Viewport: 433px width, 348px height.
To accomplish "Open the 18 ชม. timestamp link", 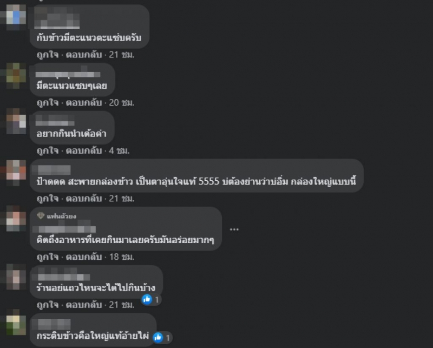I will coord(121,257).
